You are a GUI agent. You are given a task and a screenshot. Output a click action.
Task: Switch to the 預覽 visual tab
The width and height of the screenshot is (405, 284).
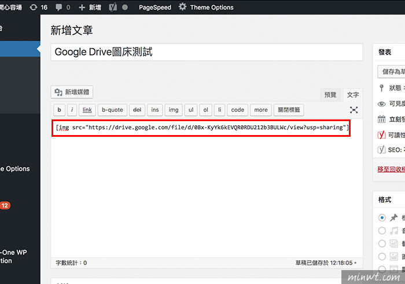pos(330,94)
